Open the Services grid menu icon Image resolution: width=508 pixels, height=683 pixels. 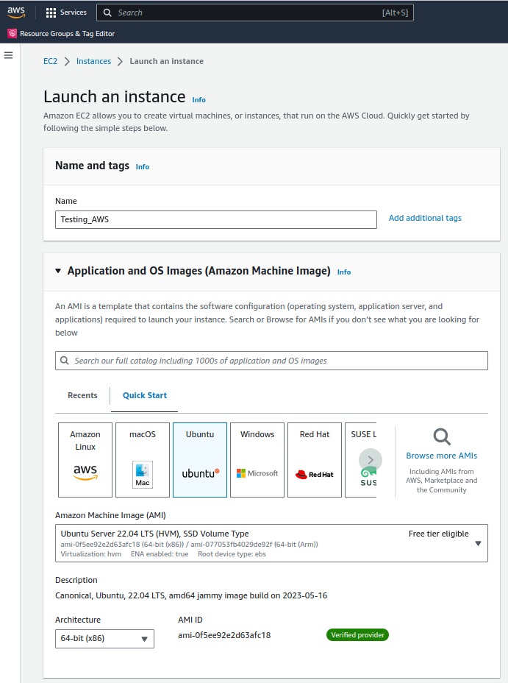click(51, 13)
